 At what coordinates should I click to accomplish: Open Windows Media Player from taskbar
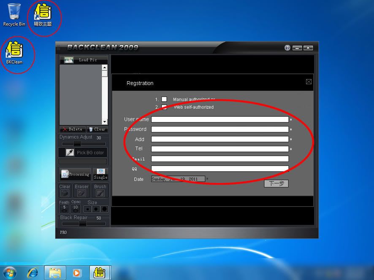(x=77, y=273)
